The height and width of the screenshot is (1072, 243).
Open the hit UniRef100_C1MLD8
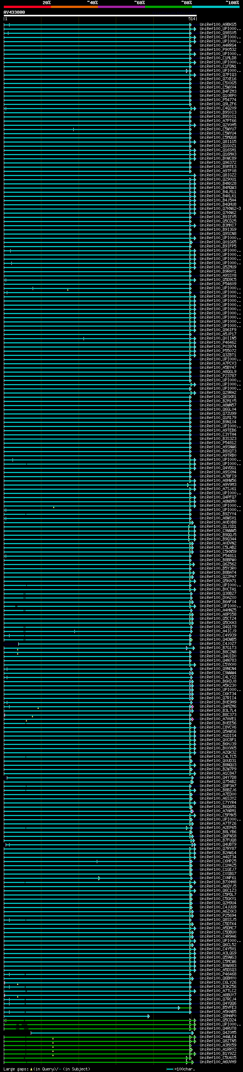coord(218,58)
